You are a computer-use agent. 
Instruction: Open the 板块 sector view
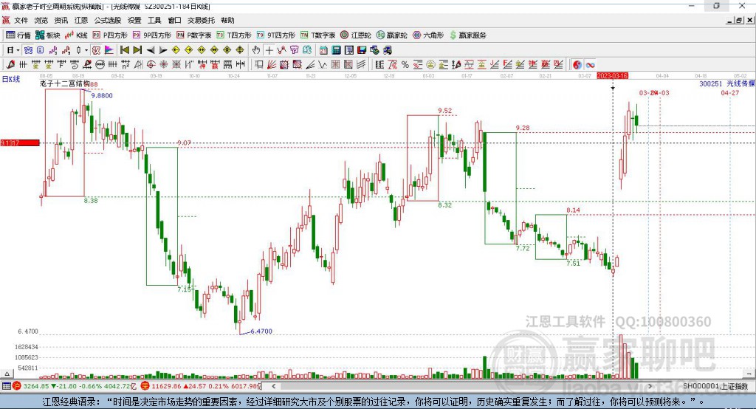(48, 35)
